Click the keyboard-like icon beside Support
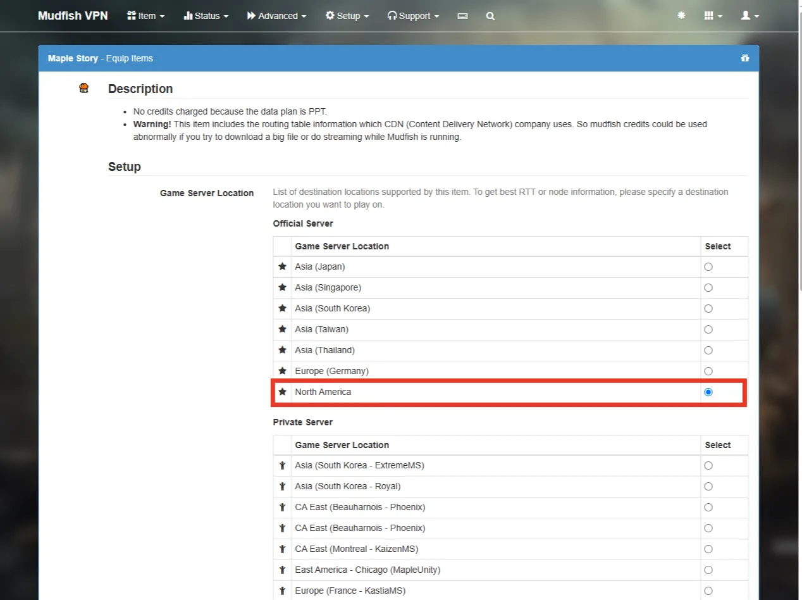The width and height of the screenshot is (802, 600). (462, 16)
